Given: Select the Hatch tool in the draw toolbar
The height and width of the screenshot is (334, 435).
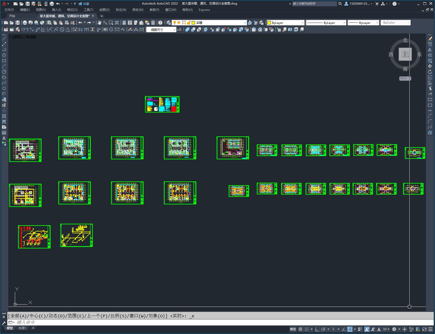Looking at the screenshot, I should (4, 116).
